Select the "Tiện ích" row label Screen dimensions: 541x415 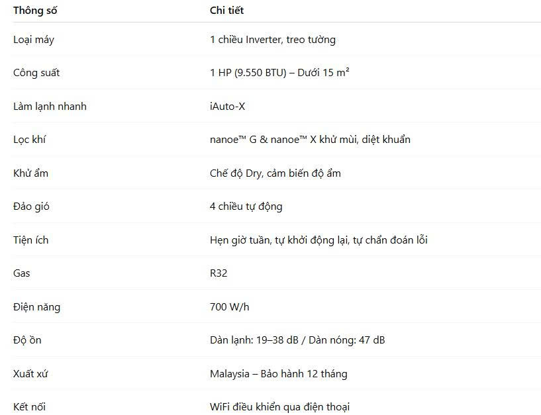point(30,240)
